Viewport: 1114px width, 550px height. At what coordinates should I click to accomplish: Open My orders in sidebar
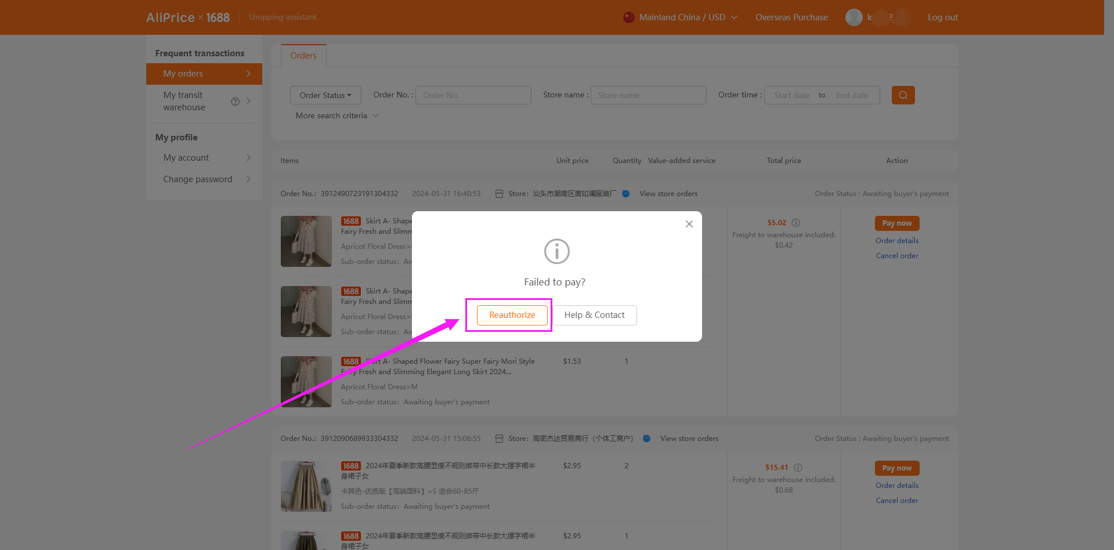(x=204, y=74)
